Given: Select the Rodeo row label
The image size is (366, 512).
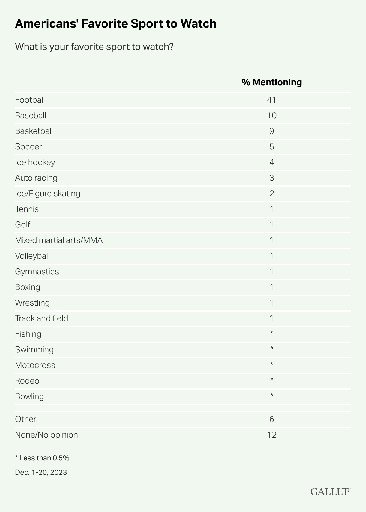Looking at the screenshot, I should tap(27, 381).
